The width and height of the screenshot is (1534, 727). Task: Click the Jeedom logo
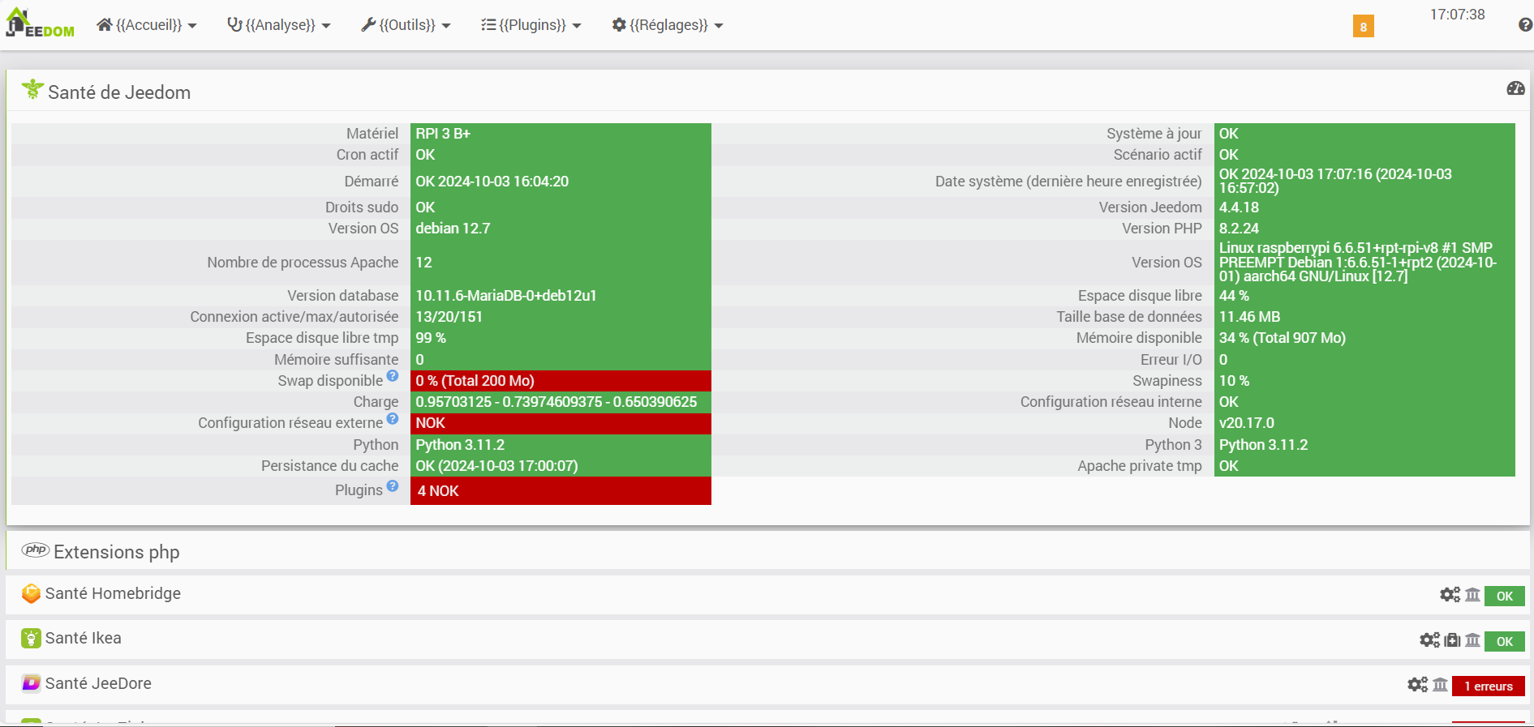point(40,23)
